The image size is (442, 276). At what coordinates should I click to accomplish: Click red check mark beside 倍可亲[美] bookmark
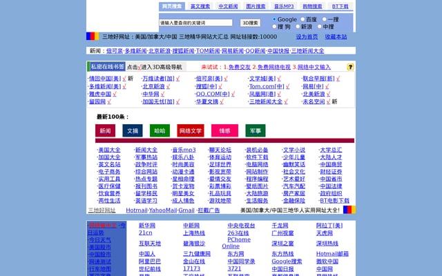pyautogui.click(x=226, y=79)
